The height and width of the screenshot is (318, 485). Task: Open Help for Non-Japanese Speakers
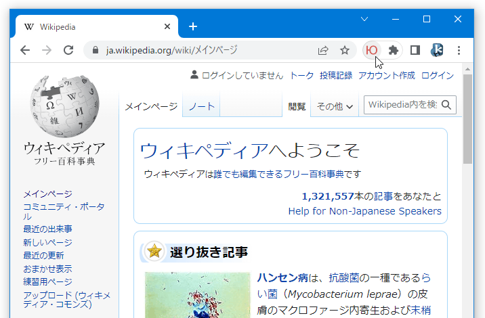[x=364, y=211]
